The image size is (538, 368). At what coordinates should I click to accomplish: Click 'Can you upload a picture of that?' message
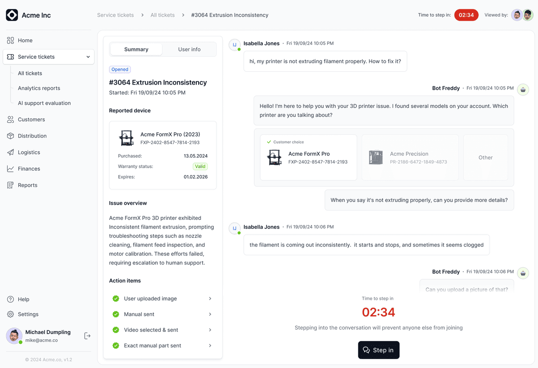(467, 287)
